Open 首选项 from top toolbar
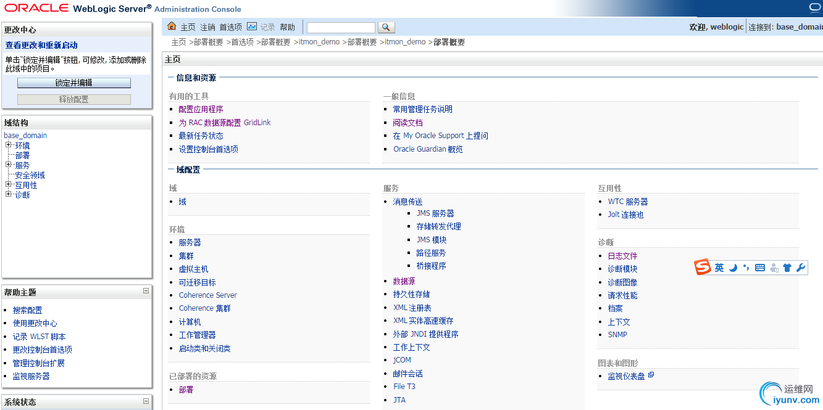Image resolution: width=823 pixels, height=410 pixels. pyautogui.click(x=231, y=27)
